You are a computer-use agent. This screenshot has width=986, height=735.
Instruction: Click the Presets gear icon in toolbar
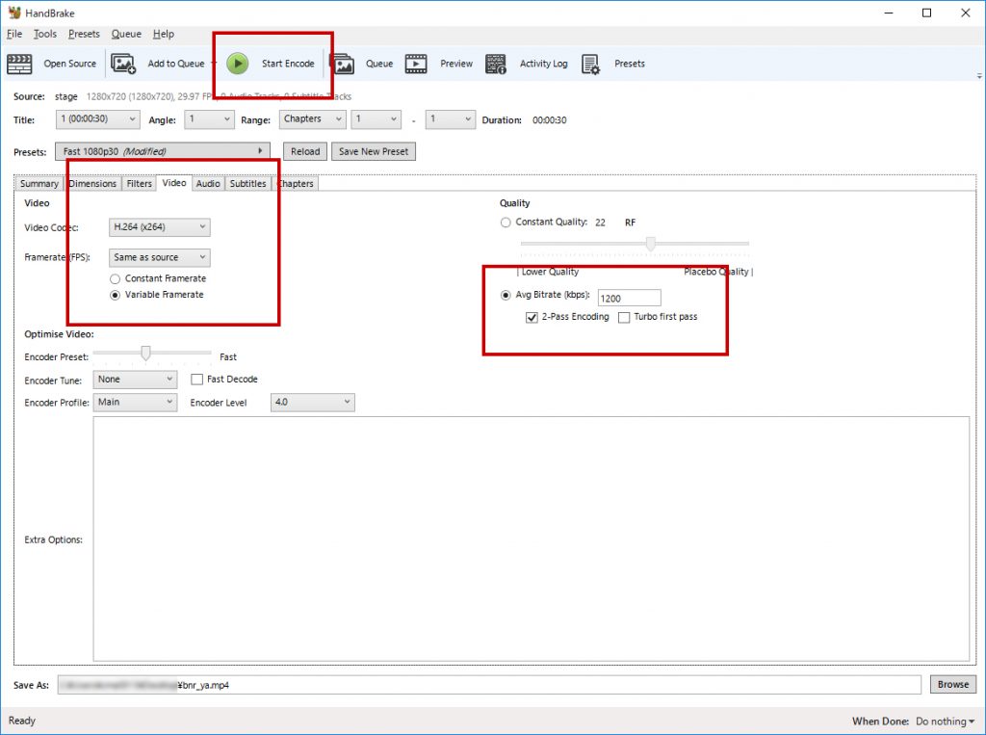click(x=591, y=64)
